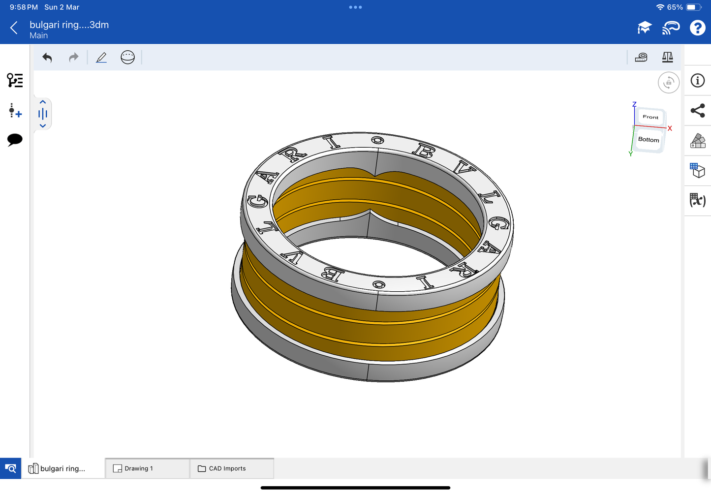Open the comments speech bubble
The image size is (711, 494).
click(15, 140)
